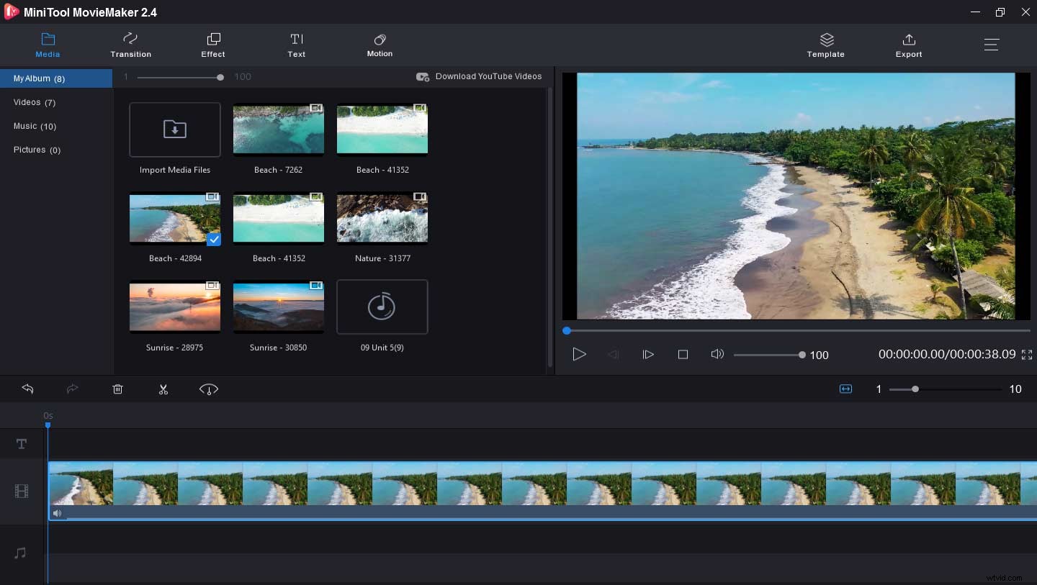Undo the last edit
Viewport: 1037px width, 585px height.
click(27, 389)
